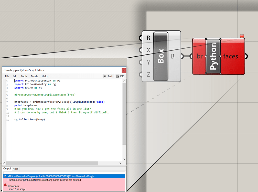Click the vertical scrollbar thumb in editor
The height and width of the screenshot is (192, 258).
pyautogui.click(x=124, y=114)
